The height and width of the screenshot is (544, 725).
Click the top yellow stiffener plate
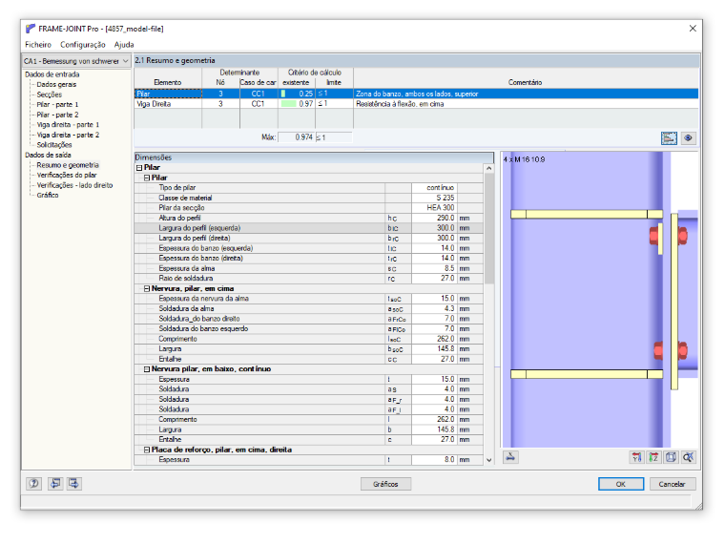[587, 214]
